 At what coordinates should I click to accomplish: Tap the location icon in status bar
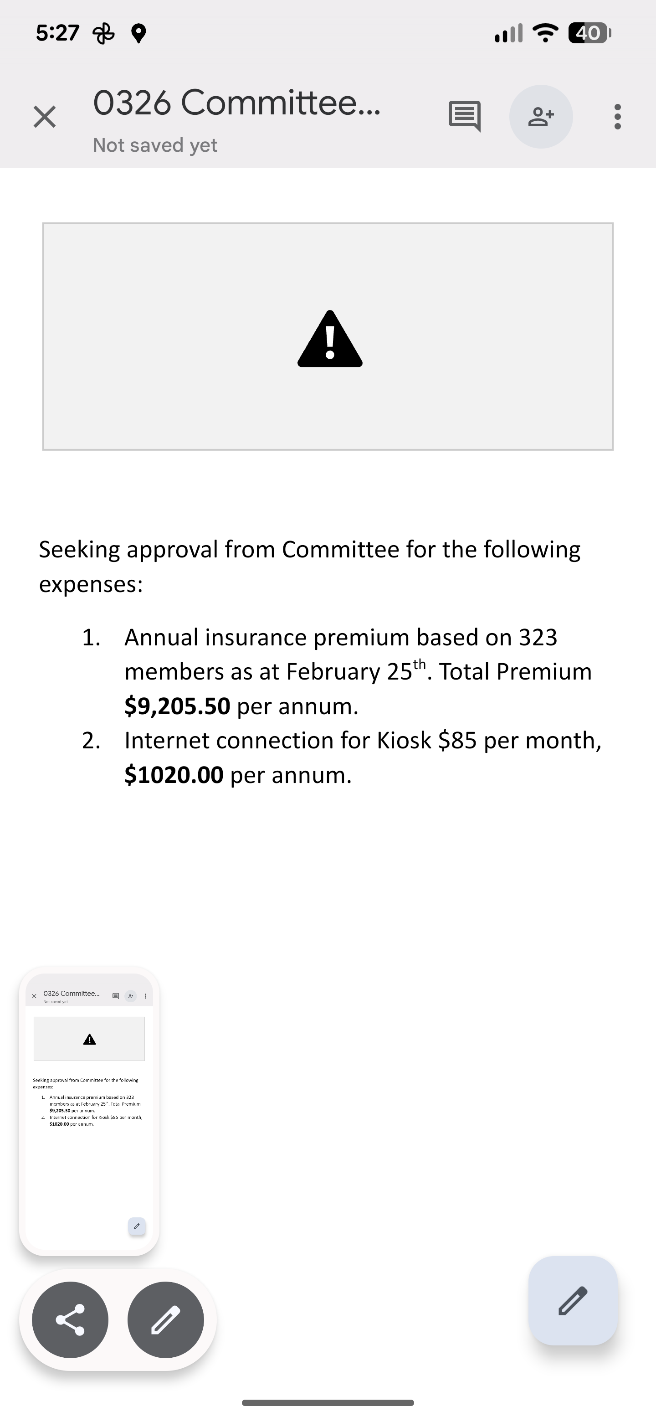138,34
